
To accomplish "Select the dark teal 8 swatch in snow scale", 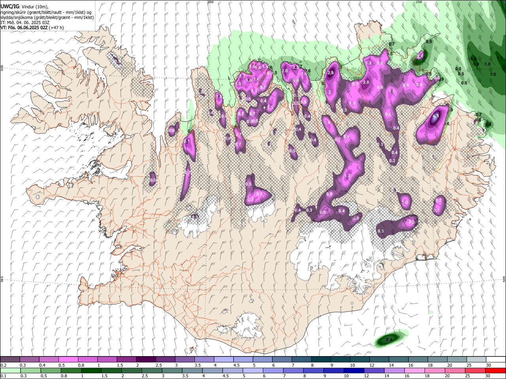I will [x=321, y=359].
